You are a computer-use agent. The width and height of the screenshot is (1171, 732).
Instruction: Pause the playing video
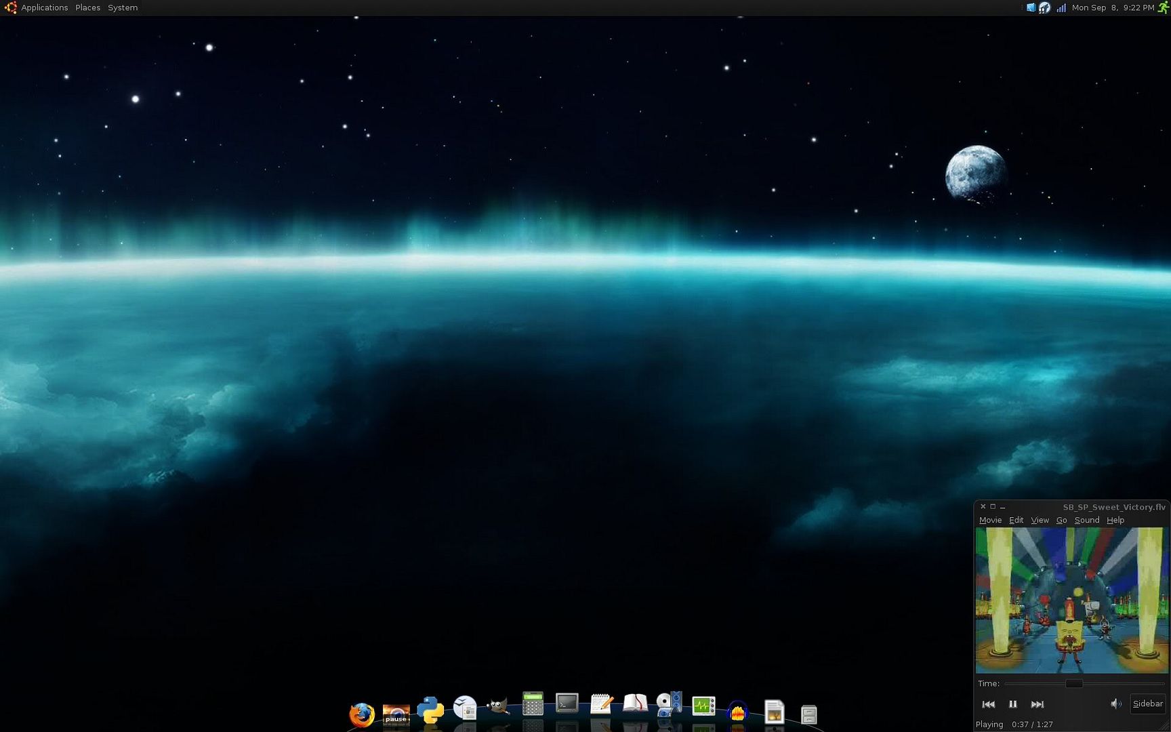click(1012, 704)
